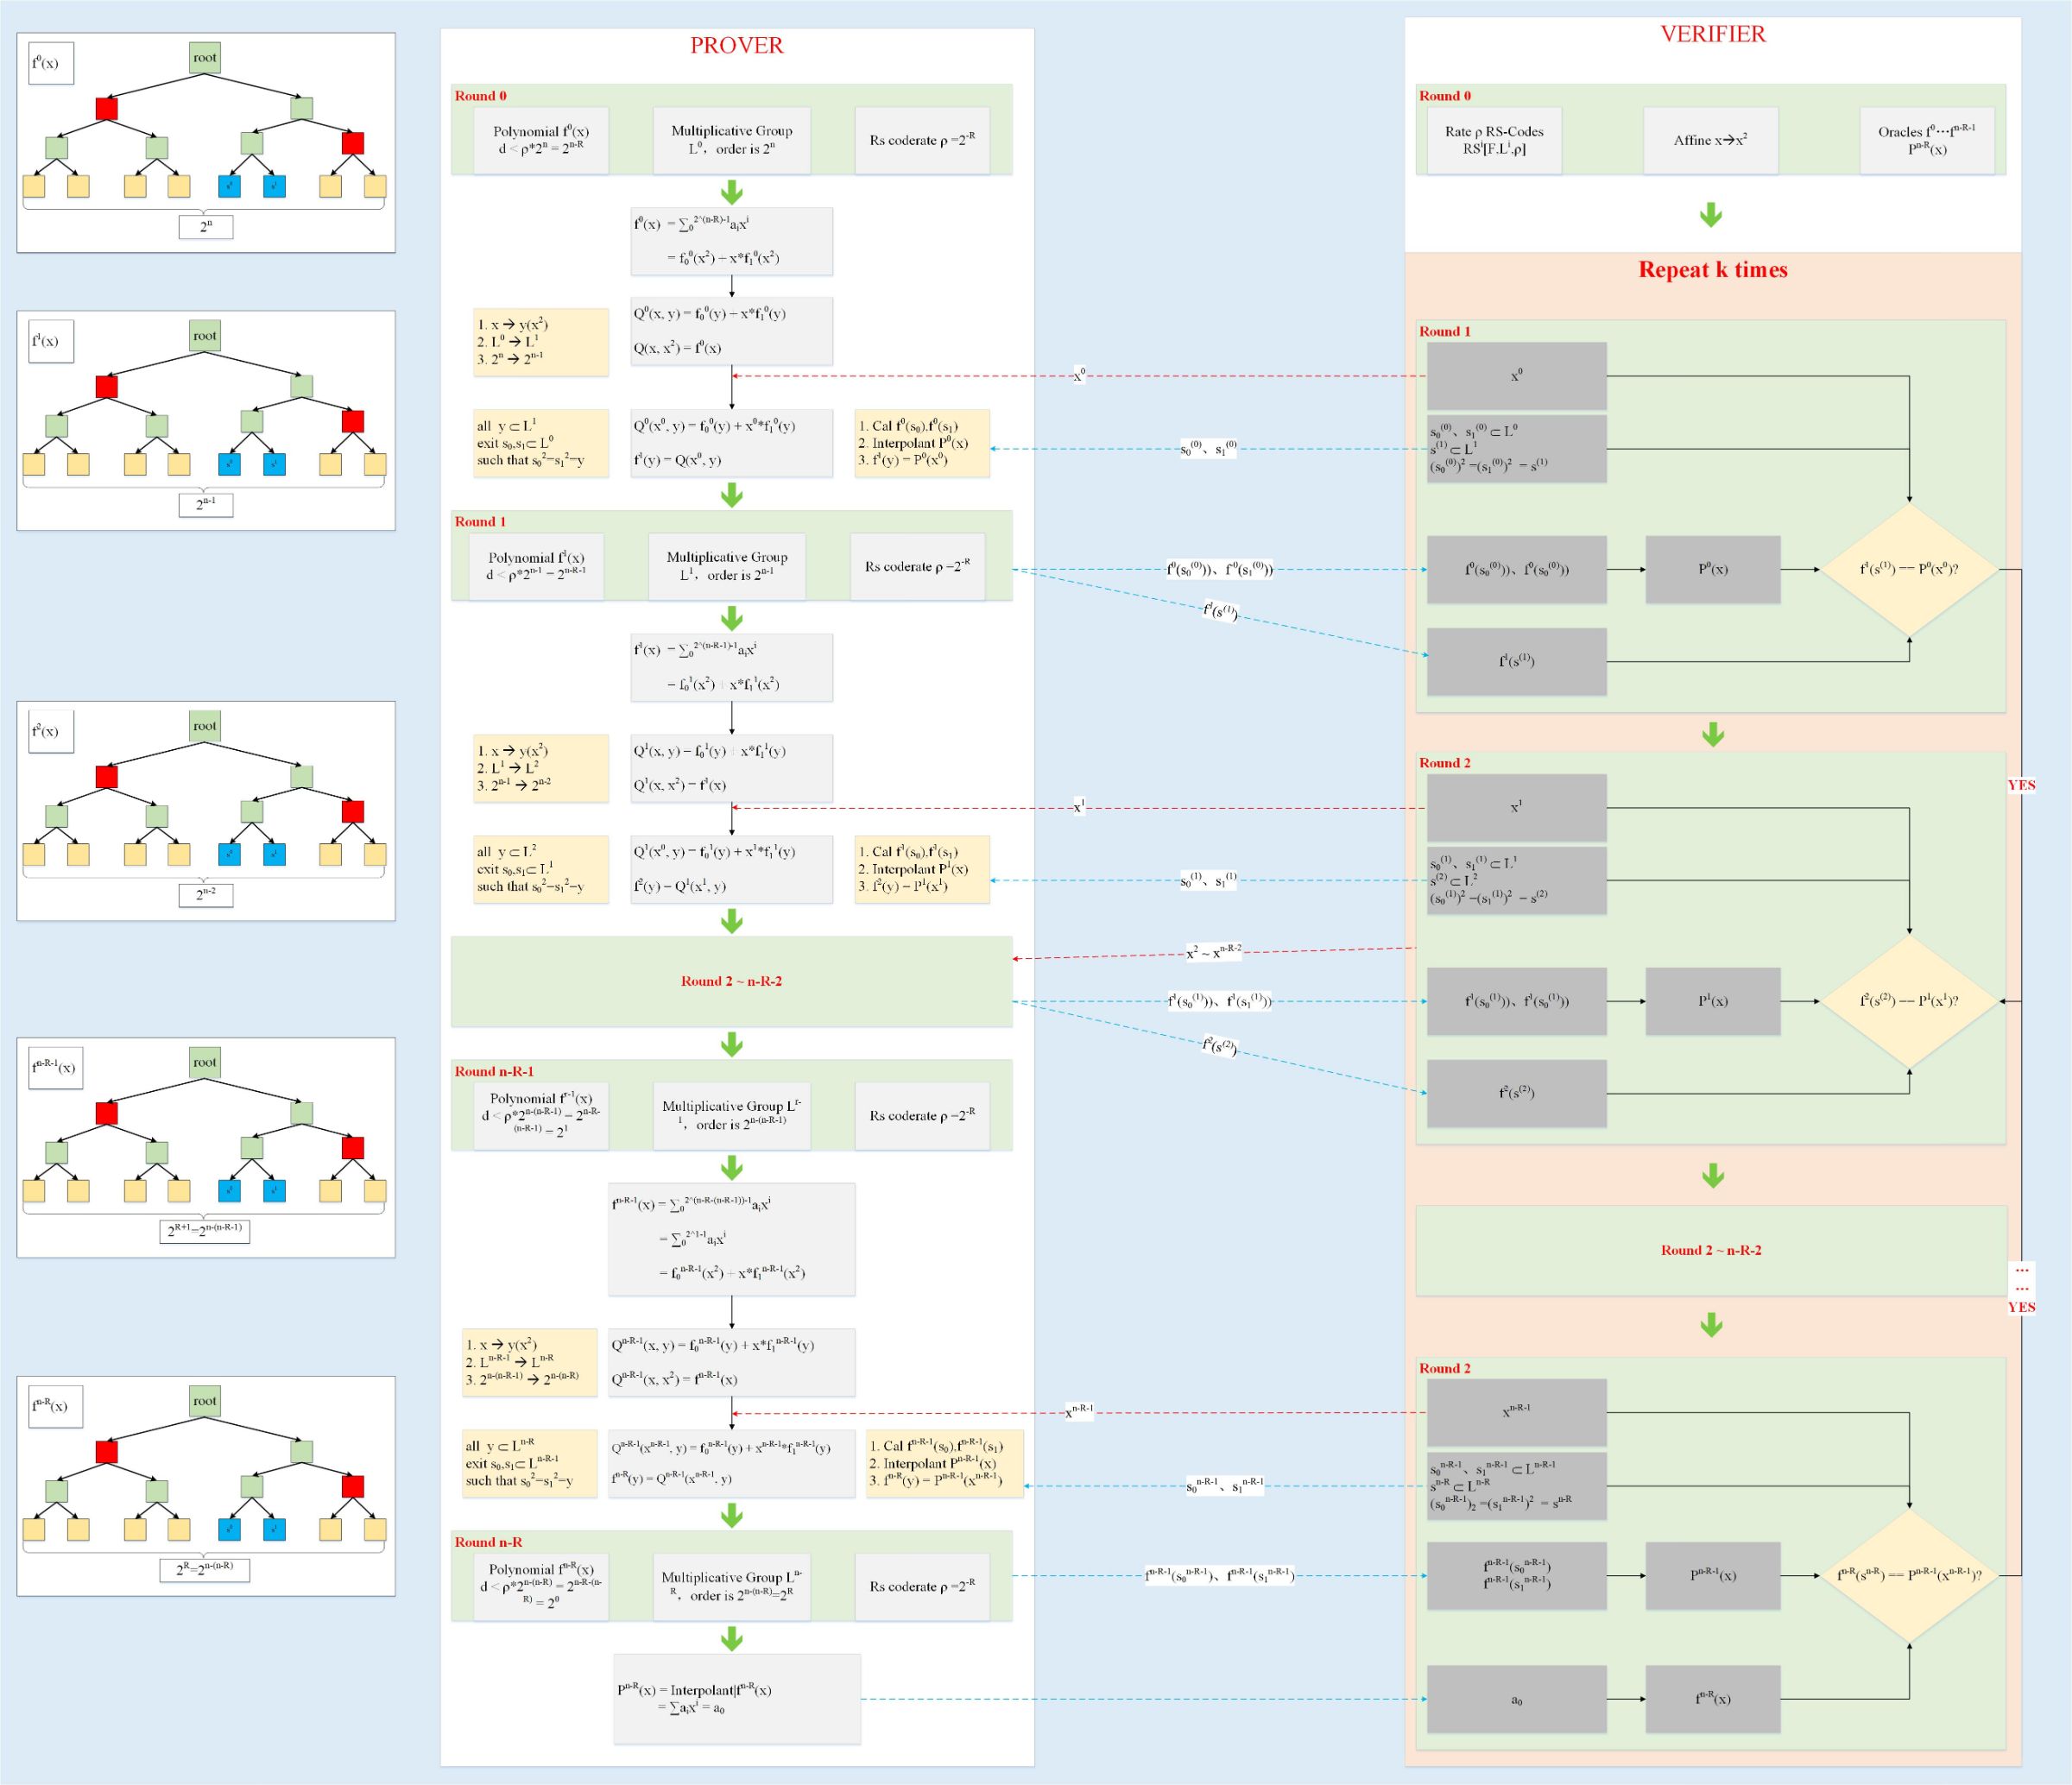Click the "2^R+1=2^n-(n-R-1)" leaf count label
This screenshot has height=1785, width=2072.
(205, 1230)
